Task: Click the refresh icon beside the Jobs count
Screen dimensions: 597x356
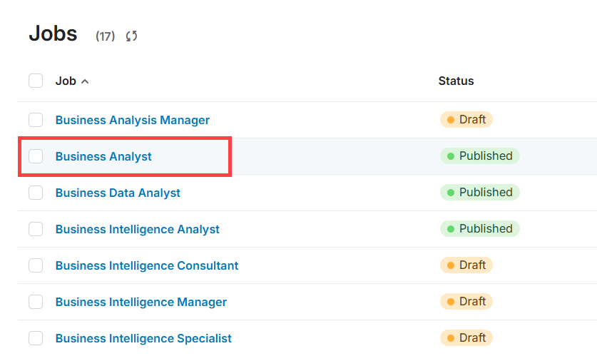Action: (x=131, y=36)
